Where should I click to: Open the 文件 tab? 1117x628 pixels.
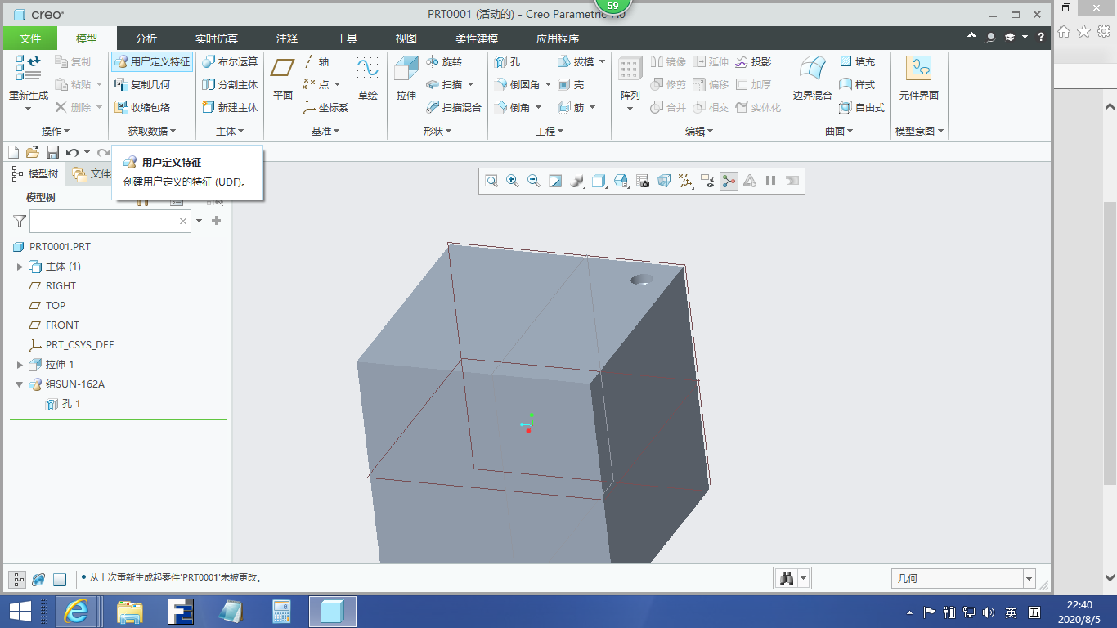click(x=30, y=38)
